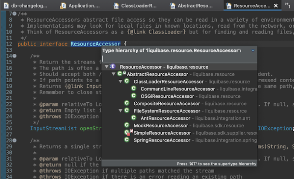The image size is (294, 179).
Task: Collapse the AbstractResourceAccessor tree node
Action: pyautogui.click(x=114, y=74)
